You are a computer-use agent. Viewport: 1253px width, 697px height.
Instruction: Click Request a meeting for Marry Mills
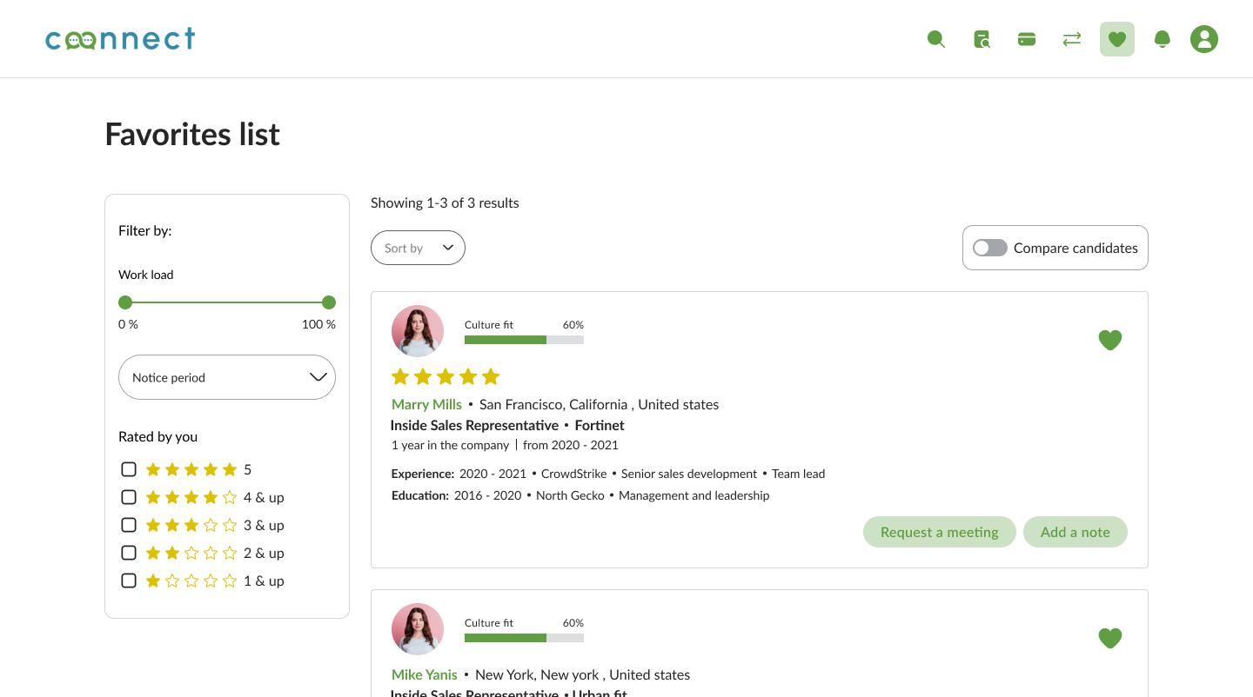pyautogui.click(x=939, y=532)
